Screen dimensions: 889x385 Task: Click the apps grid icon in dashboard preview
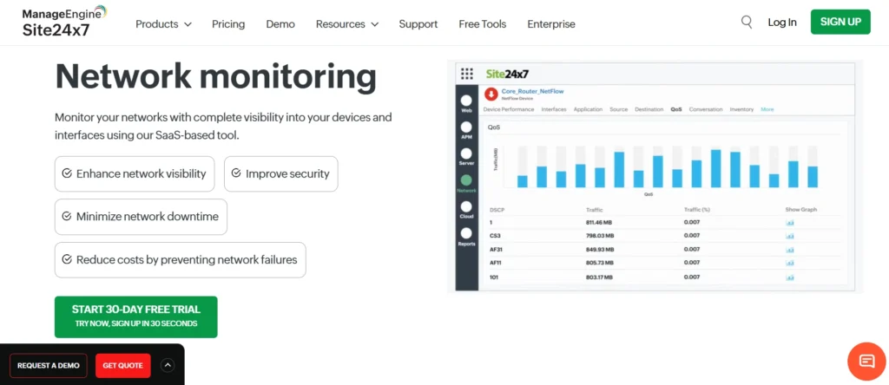click(x=466, y=74)
